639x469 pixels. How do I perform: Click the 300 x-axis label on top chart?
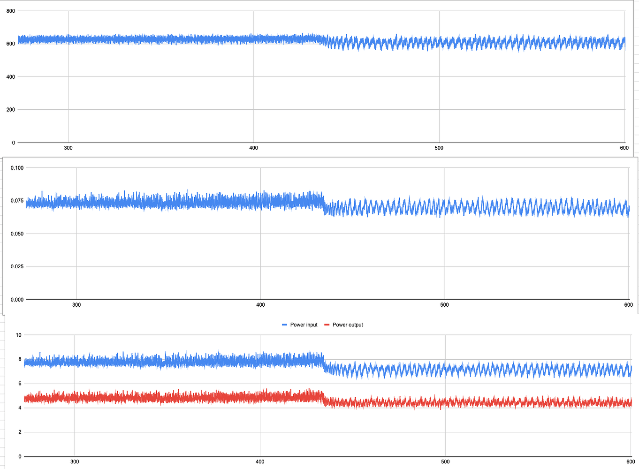coord(68,148)
